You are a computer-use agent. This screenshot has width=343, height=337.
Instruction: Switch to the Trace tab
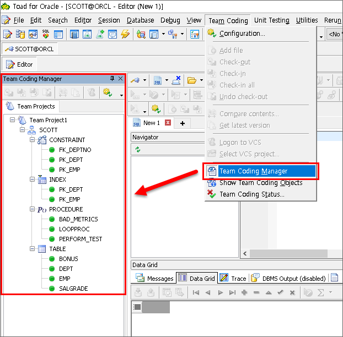point(233,278)
